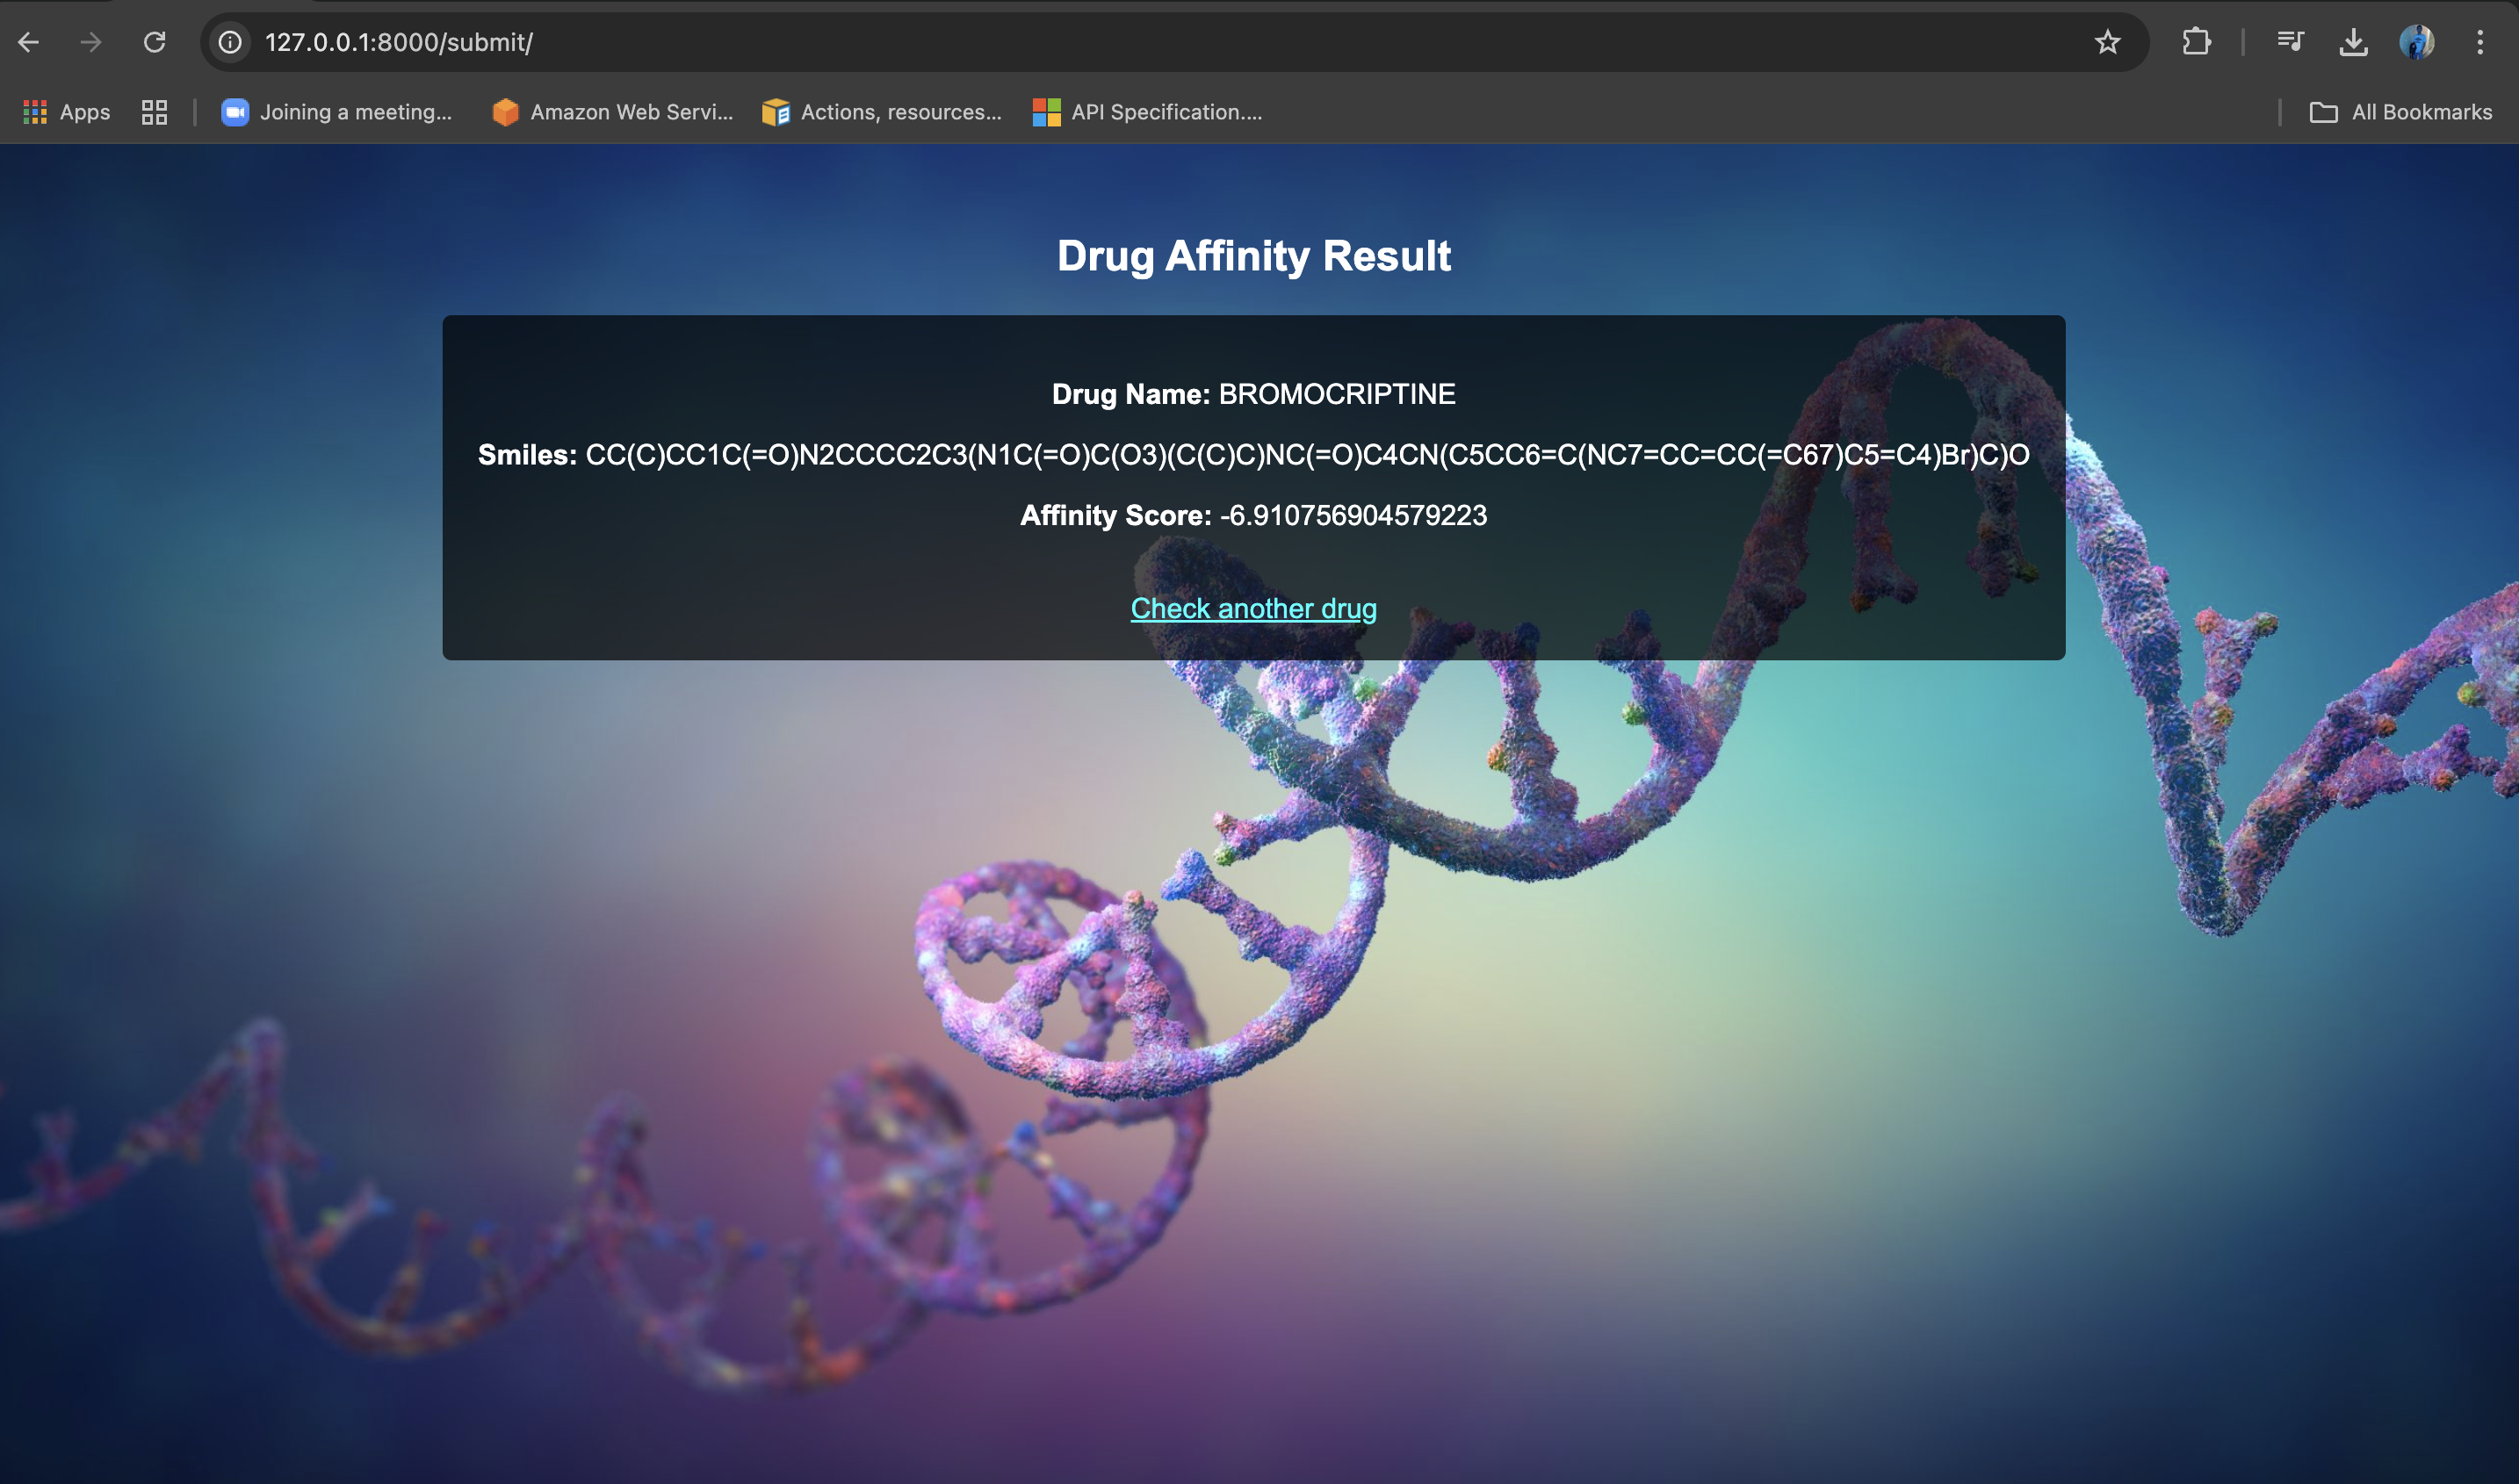Open the Actions, resources bookmark
Viewport: 2519px width, 1484px height.
click(x=882, y=112)
